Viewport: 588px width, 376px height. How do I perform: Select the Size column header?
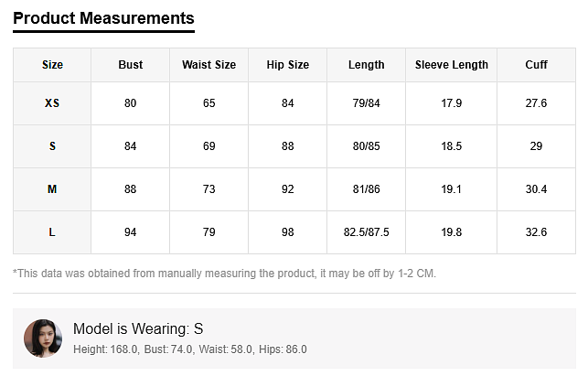[52, 65]
